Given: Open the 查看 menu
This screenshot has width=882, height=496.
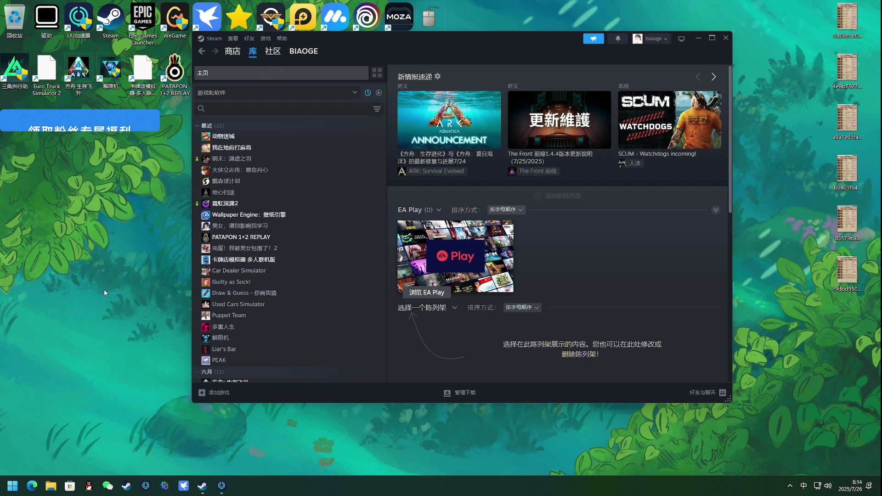Looking at the screenshot, I should pos(233,39).
